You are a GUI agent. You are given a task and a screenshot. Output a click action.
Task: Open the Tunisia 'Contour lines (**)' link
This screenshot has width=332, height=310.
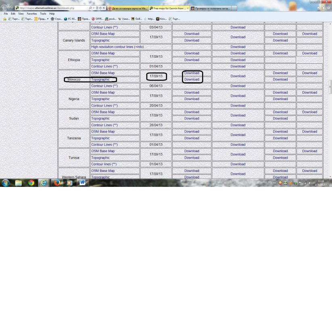click(x=104, y=164)
